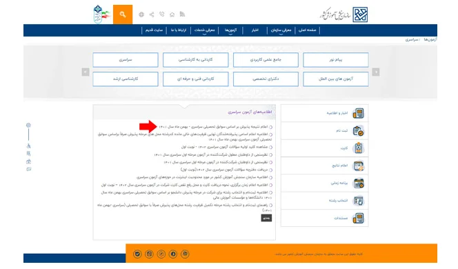Open مستندات documents sidebar icon
Screen dimensions: 458x269
(359, 218)
